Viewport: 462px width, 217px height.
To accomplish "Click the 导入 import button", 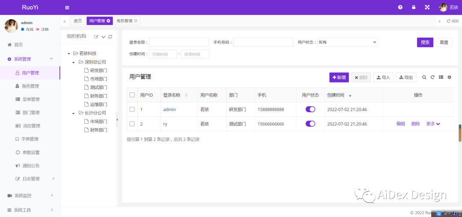I will (x=383, y=77).
